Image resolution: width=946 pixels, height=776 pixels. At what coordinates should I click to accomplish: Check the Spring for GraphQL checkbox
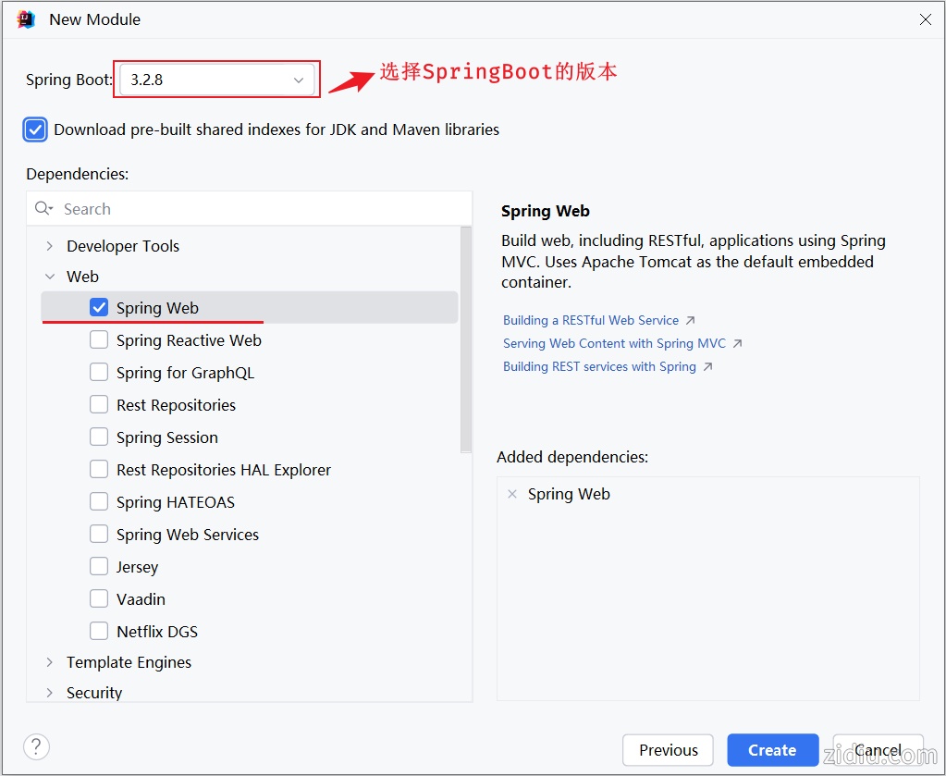pyautogui.click(x=99, y=373)
